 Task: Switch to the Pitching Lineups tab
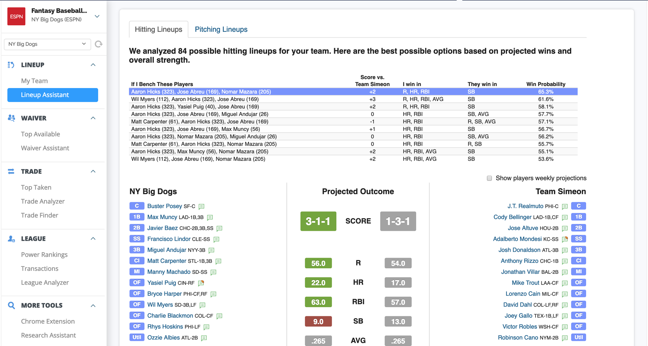(221, 29)
